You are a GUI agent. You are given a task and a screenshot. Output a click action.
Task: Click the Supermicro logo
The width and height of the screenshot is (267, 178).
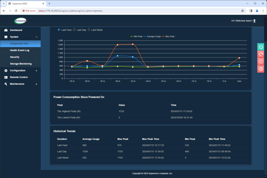pos(20,21)
